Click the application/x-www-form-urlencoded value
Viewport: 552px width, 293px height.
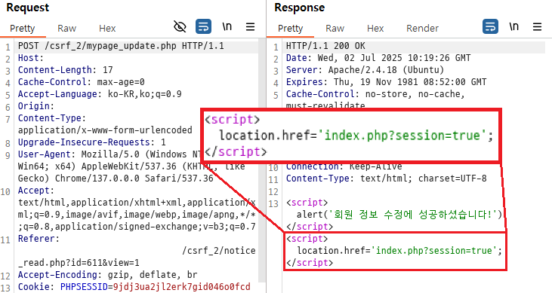[x=105, y=130]
